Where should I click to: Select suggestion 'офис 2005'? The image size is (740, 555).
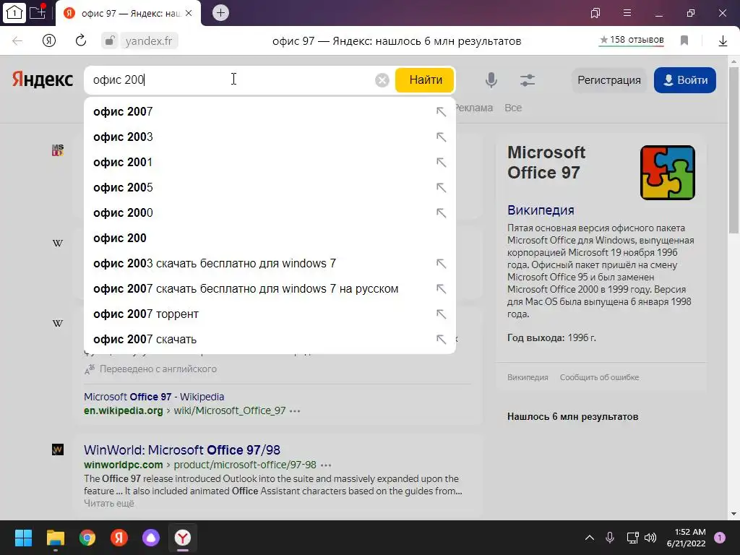pos(270,188)
